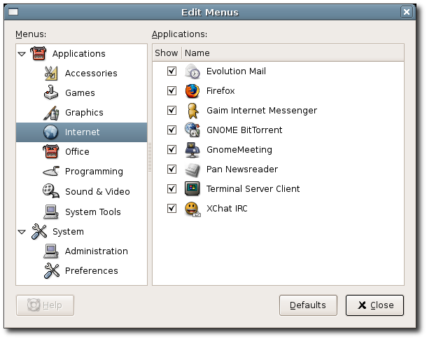
Task: Click the Gaim Internet Messenger icon
Action: pyautogui.click(x=192, y=111)
